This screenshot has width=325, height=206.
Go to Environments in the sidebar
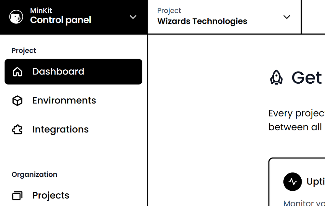point(64,101)
